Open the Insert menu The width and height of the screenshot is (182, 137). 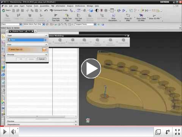pos(22,6)
